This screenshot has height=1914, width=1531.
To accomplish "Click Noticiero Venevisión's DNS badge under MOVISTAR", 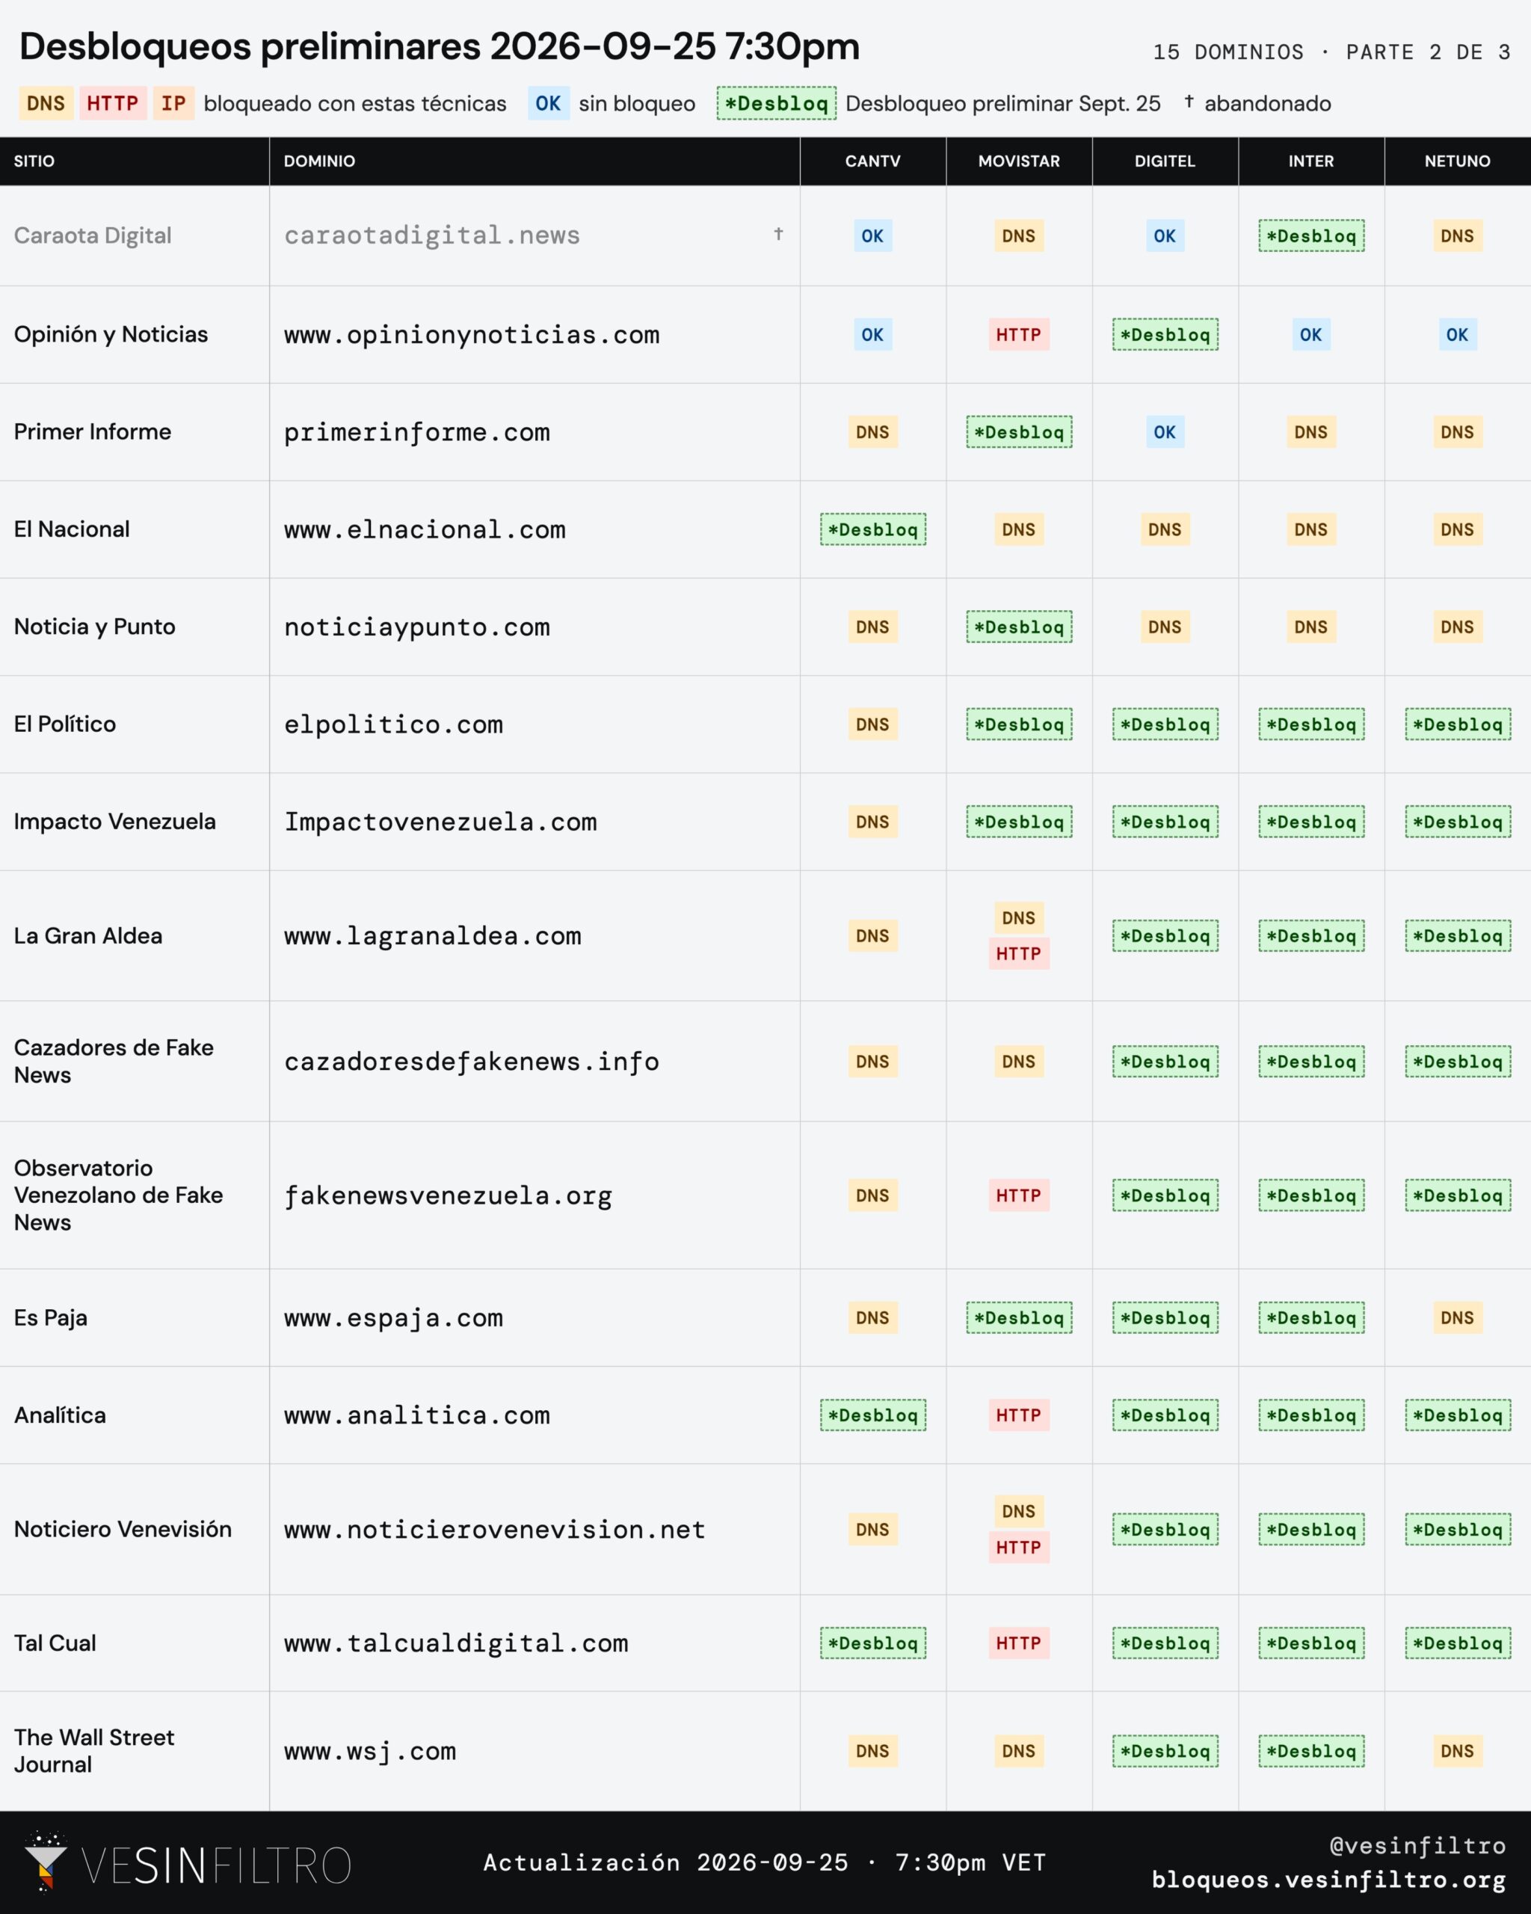I will (1019, 1511).
